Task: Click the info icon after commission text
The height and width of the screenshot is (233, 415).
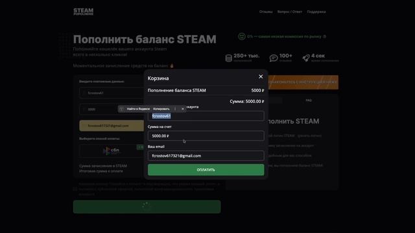Action: (324, 36)
